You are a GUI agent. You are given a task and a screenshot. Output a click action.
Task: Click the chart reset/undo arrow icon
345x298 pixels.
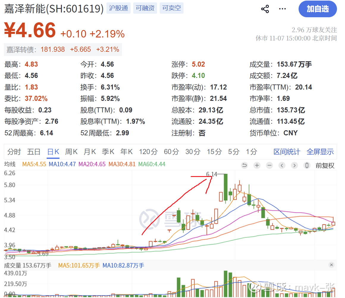pos(244,165)
